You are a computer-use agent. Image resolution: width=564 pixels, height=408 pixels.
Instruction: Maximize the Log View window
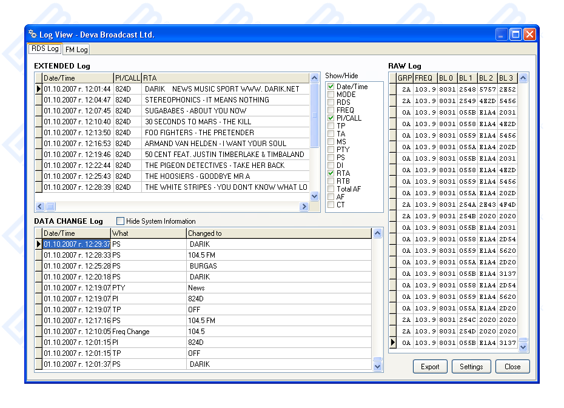click(x=515, y=35)
